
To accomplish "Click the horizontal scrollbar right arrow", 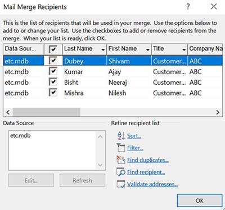I will click(218, 112).
